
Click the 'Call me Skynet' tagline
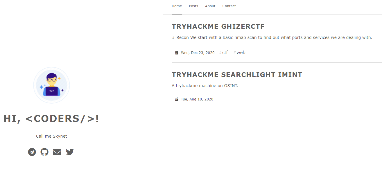51,136
